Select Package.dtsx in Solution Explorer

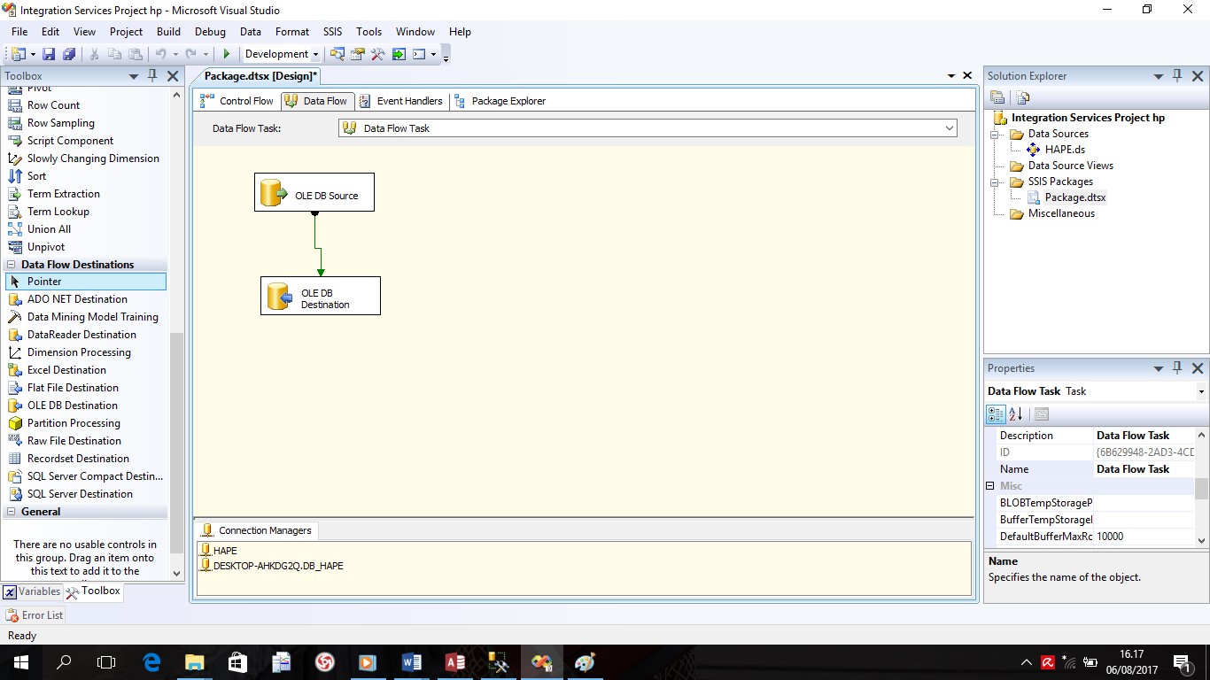(1075, 197)
